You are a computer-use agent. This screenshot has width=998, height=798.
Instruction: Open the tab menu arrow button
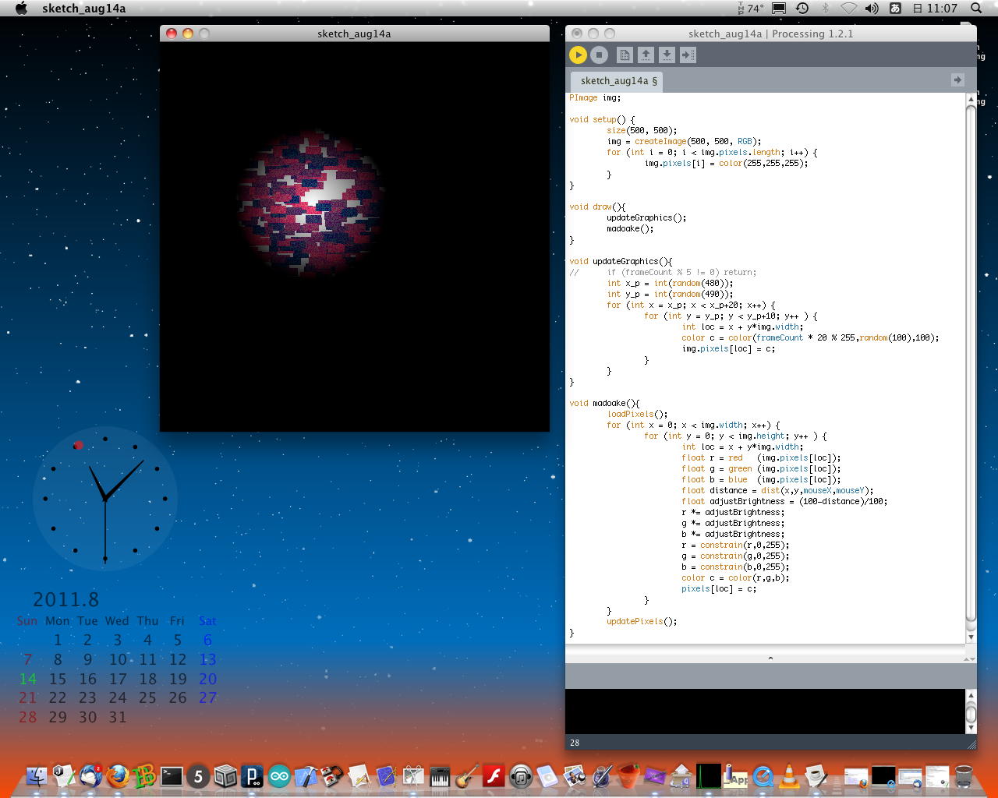[x=957, y=80]
